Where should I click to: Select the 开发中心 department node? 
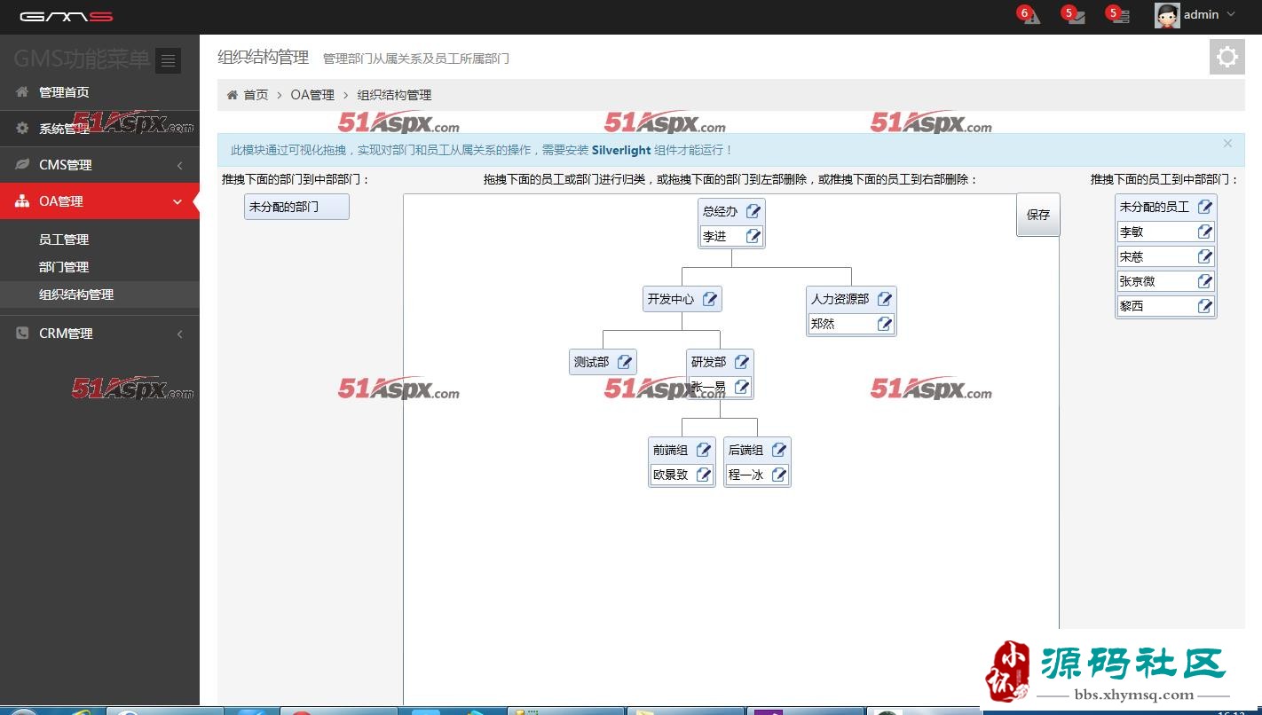pyautogui.click(x=670, y=299)
